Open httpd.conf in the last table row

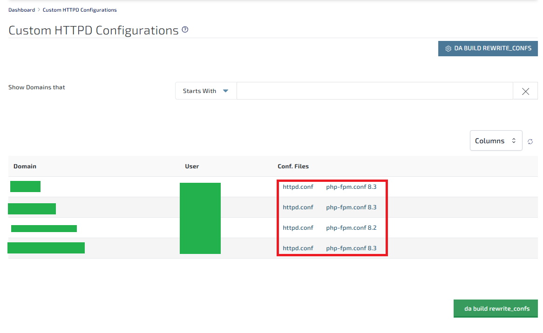pos(298,248)
